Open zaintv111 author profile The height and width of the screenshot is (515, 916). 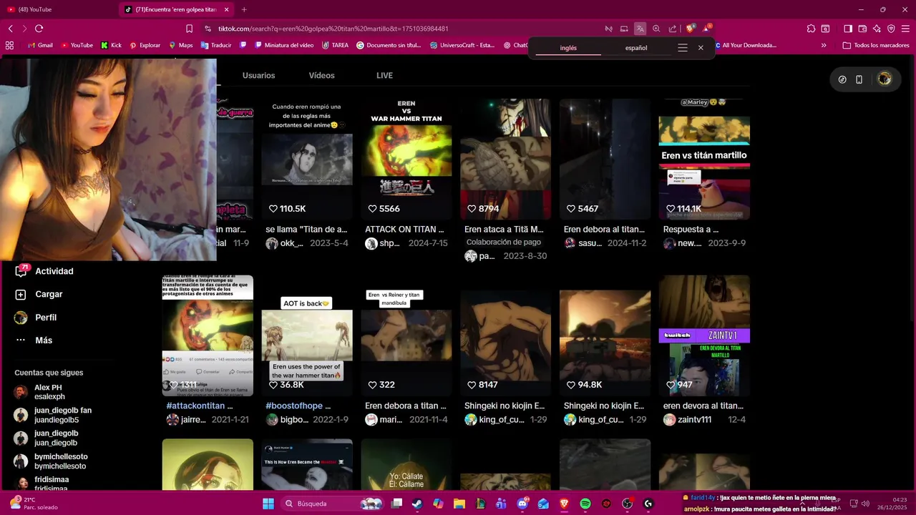pos(694,420)
